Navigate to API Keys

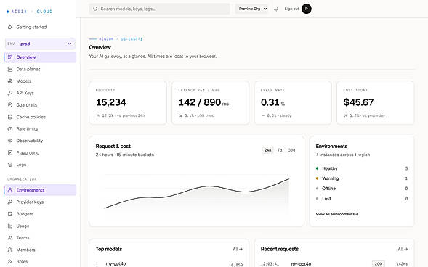click(x=40, y=93)
